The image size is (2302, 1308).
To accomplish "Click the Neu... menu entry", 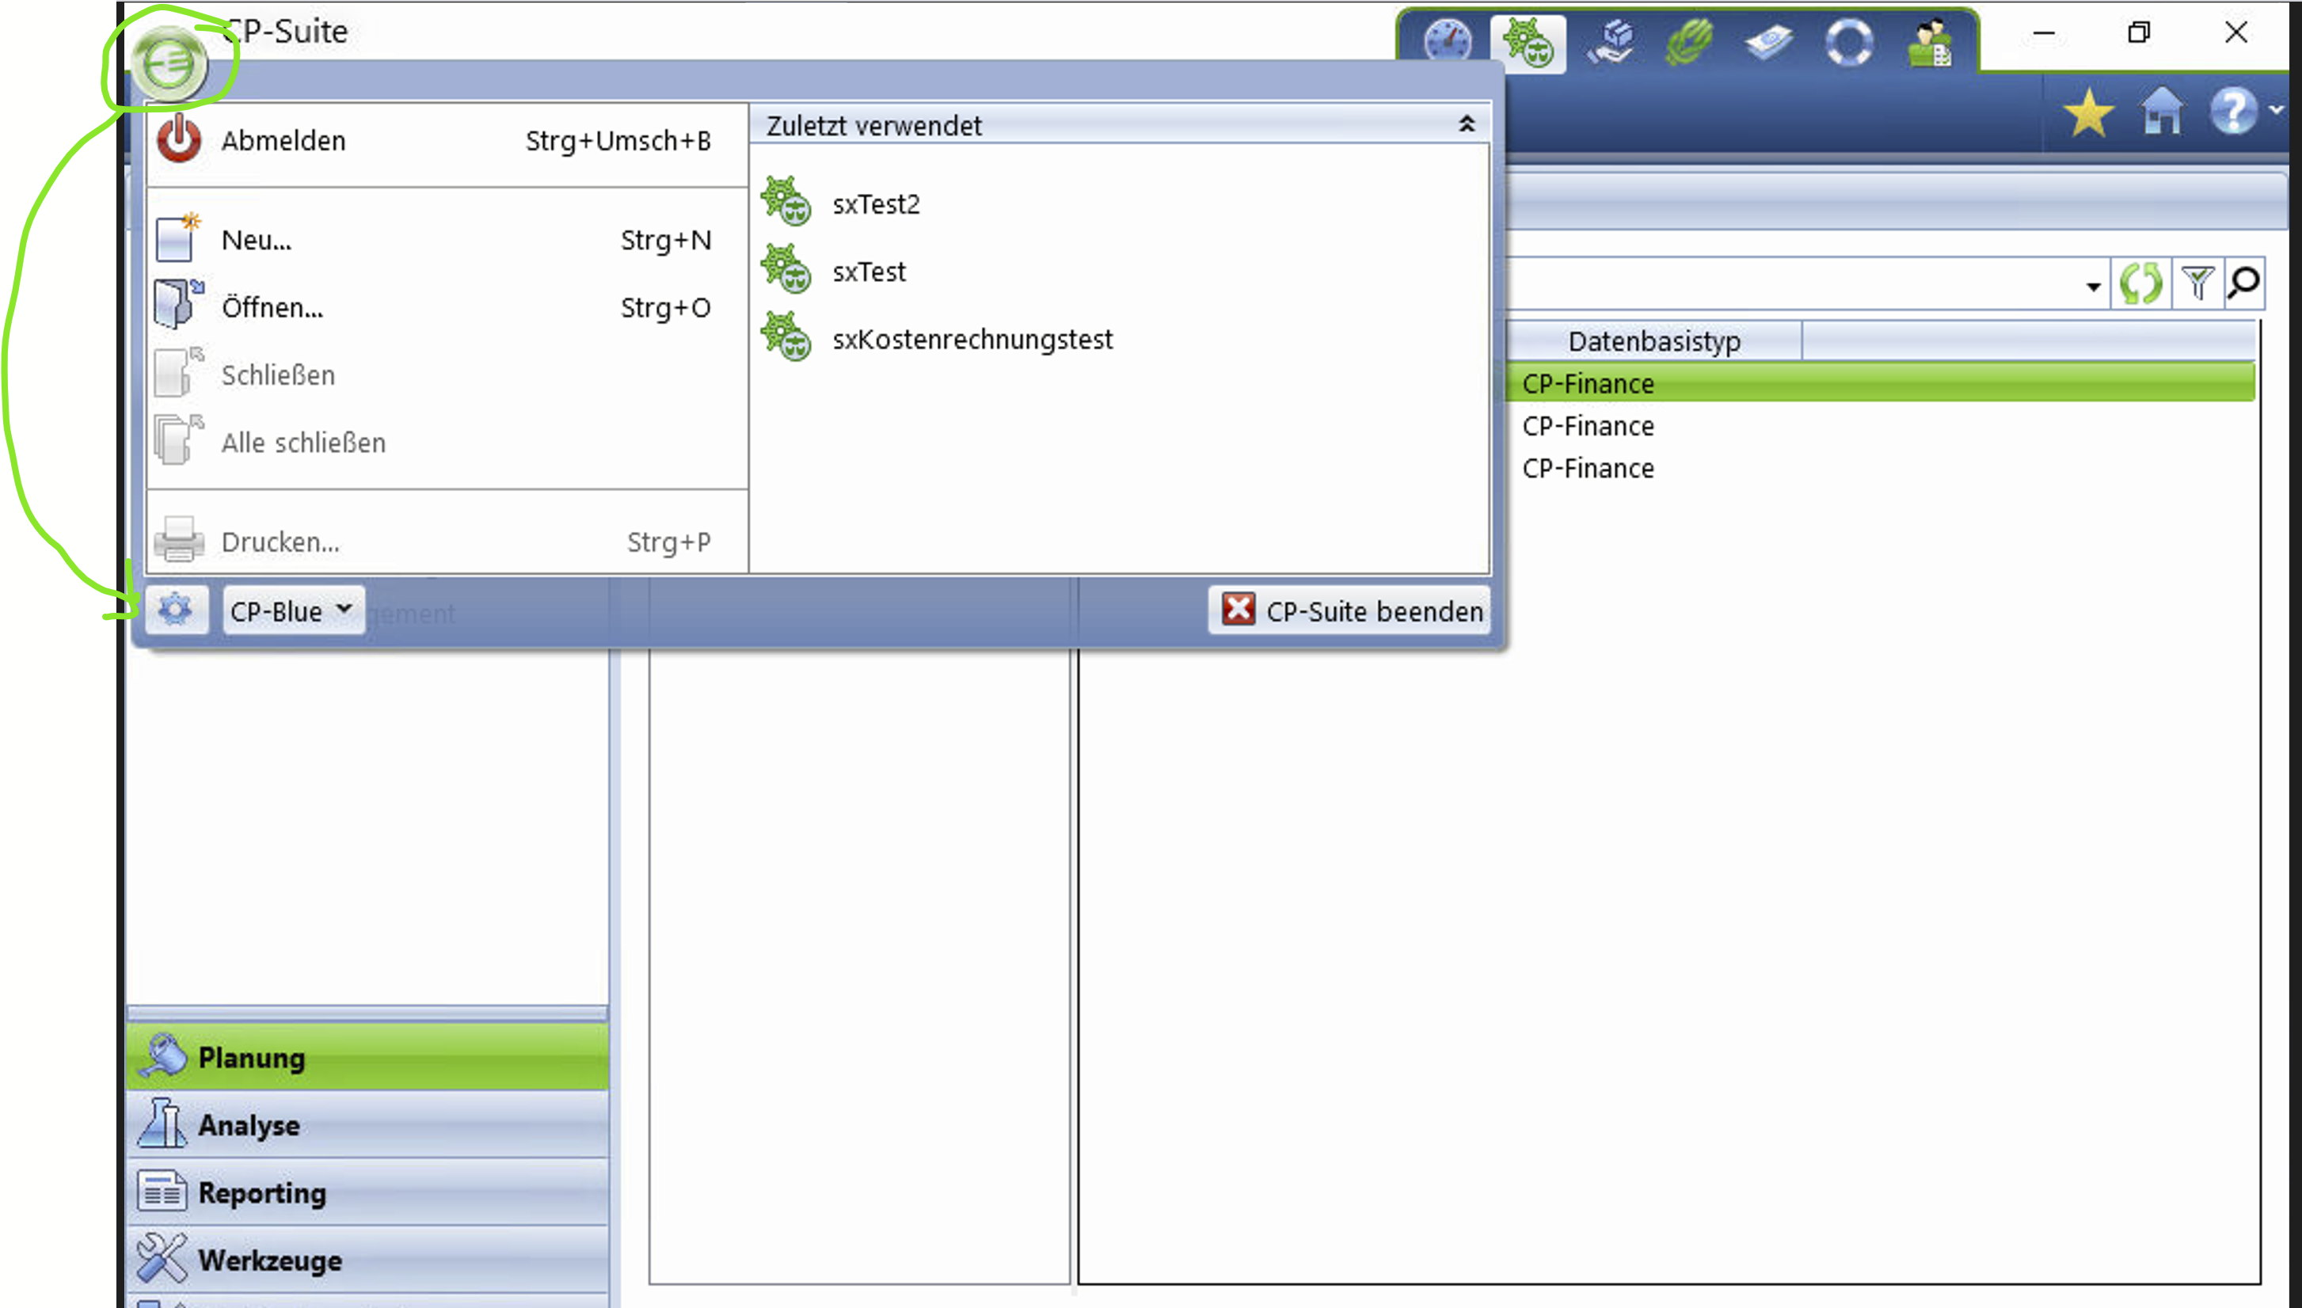I will coord(256,241).
